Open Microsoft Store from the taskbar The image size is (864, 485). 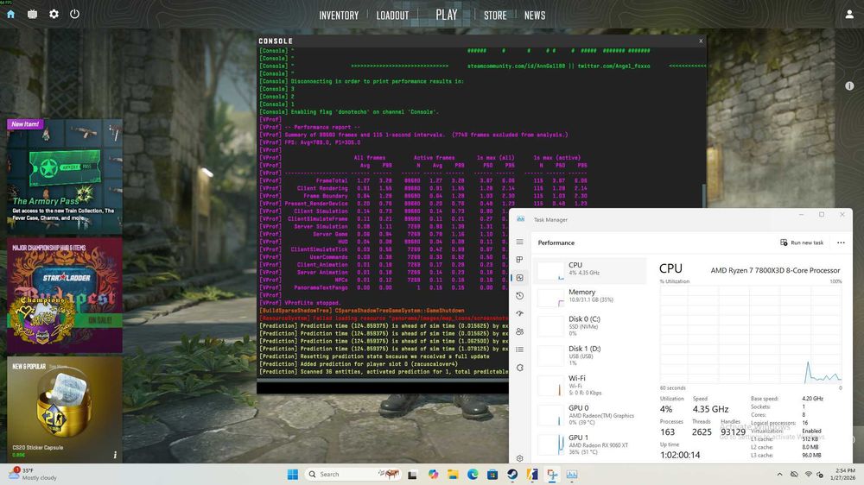point(492,475)
